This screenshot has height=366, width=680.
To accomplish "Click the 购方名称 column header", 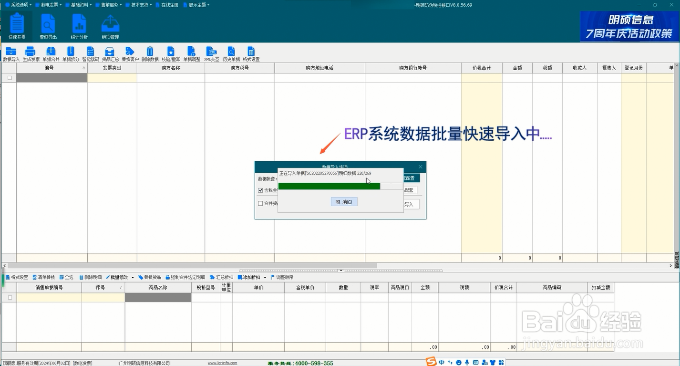I will 171,68.
